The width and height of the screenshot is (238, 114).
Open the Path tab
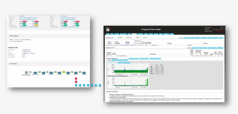tap(112, 34)
